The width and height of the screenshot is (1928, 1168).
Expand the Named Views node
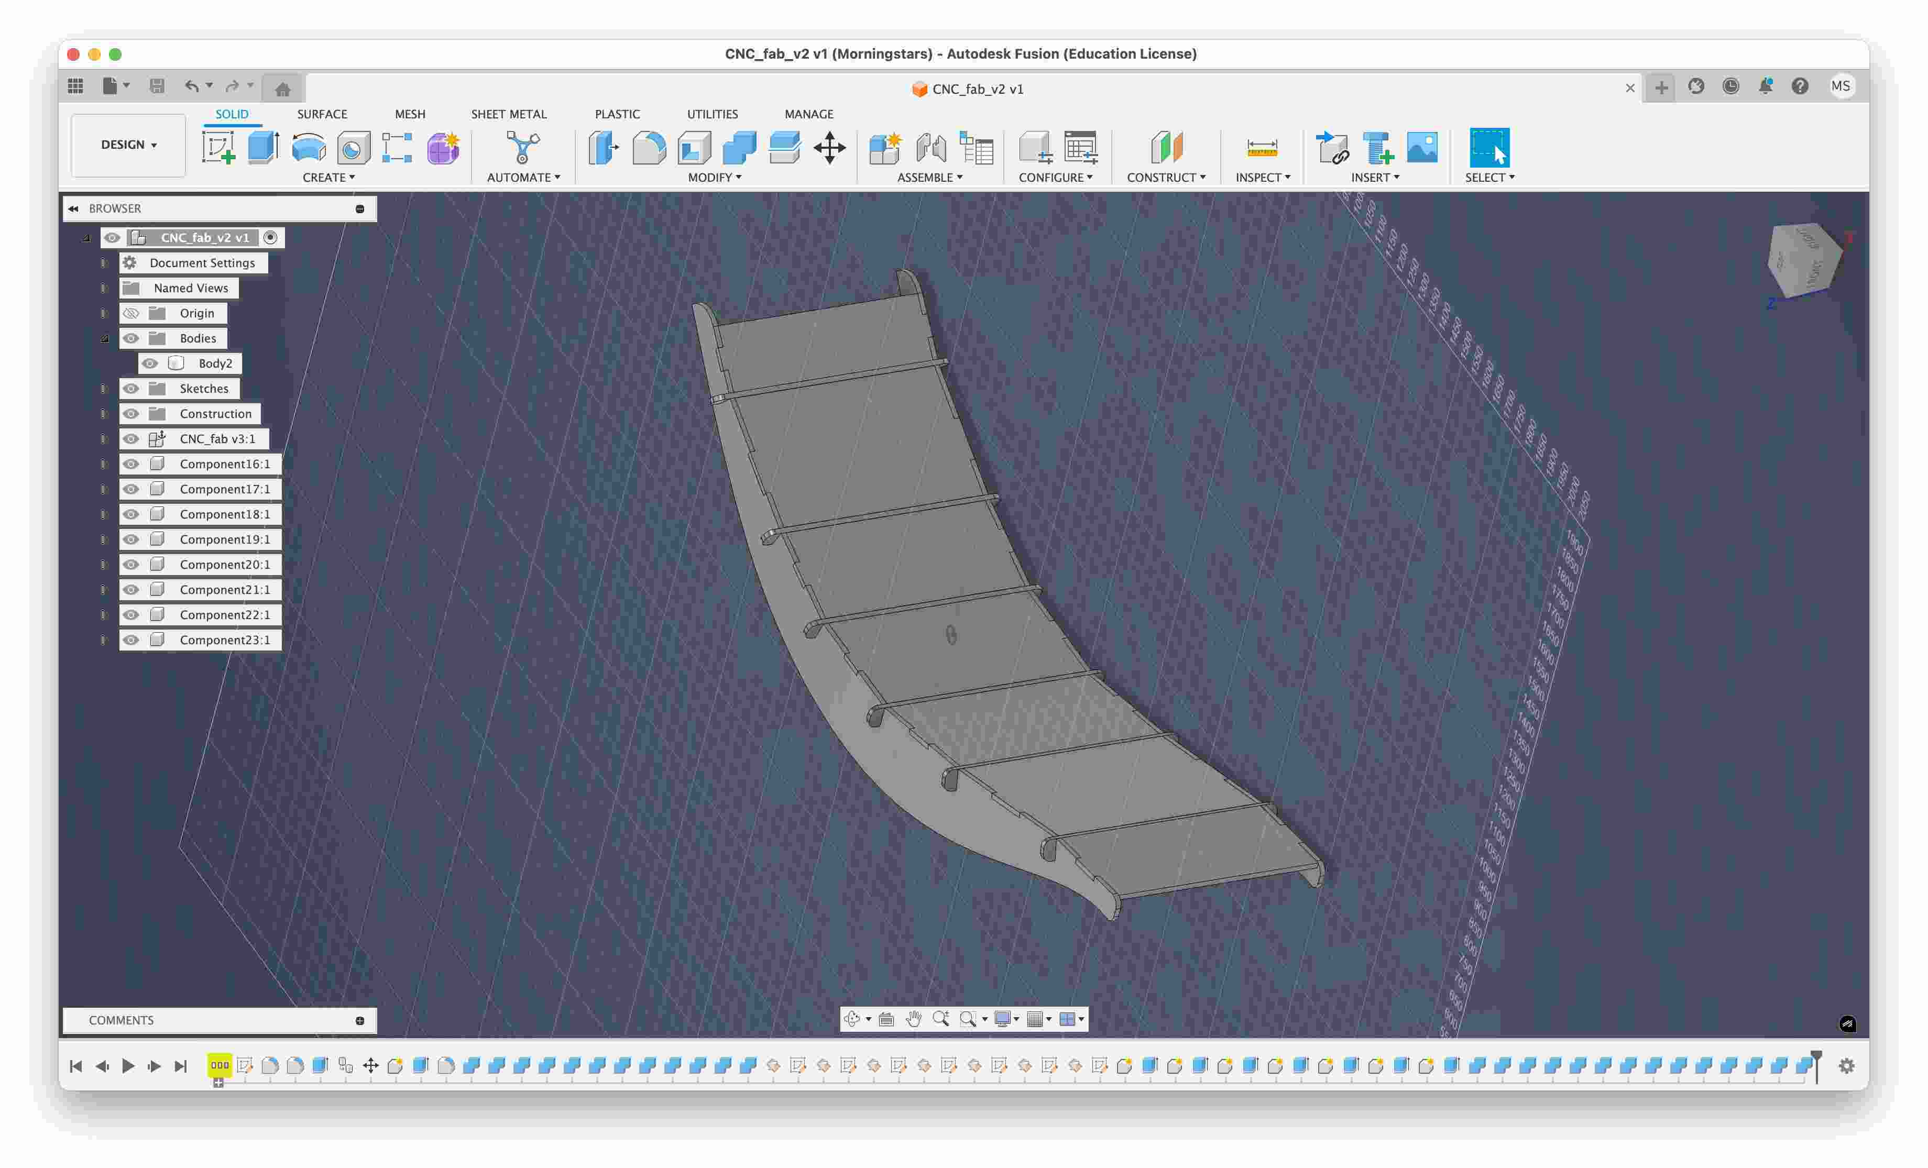click(x=103, y=288)
